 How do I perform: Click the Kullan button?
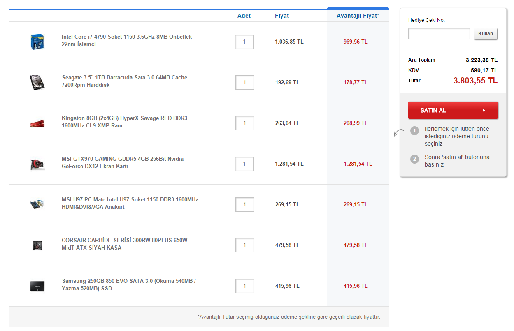(486, 34)
